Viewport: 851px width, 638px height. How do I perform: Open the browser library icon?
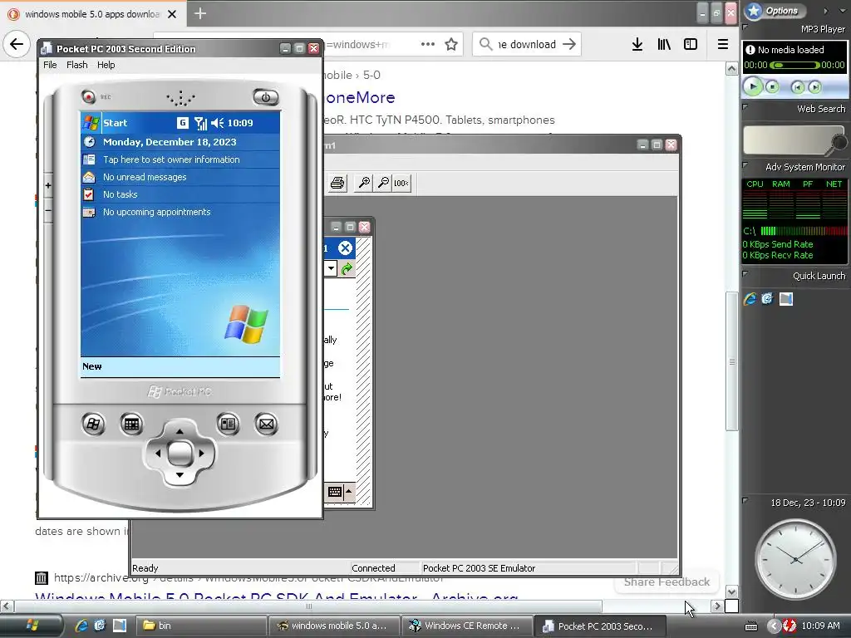pyautogui.click(x=664, y=44)
